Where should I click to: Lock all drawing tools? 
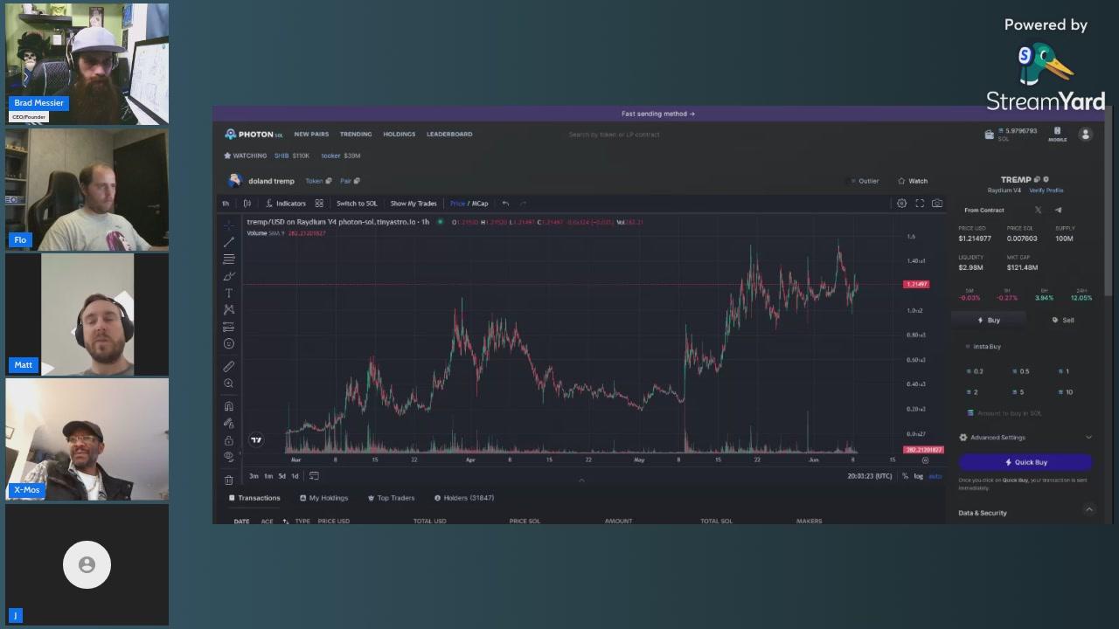[x=229, y=440]
